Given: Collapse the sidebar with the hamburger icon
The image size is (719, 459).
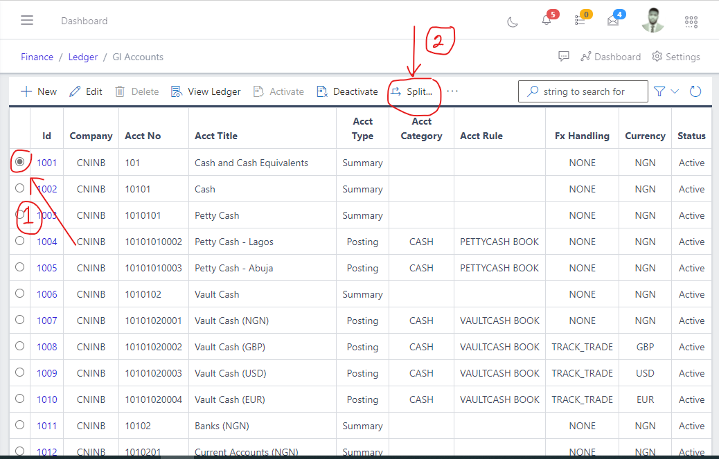Looking at the screenshot, I should coord(26,19).
